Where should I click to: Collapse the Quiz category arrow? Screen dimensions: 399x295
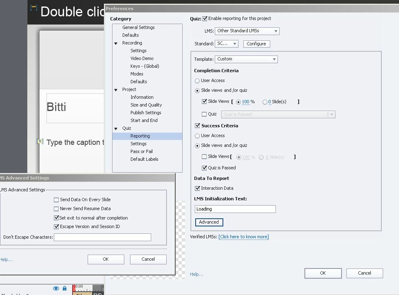(x=116, y=129)
